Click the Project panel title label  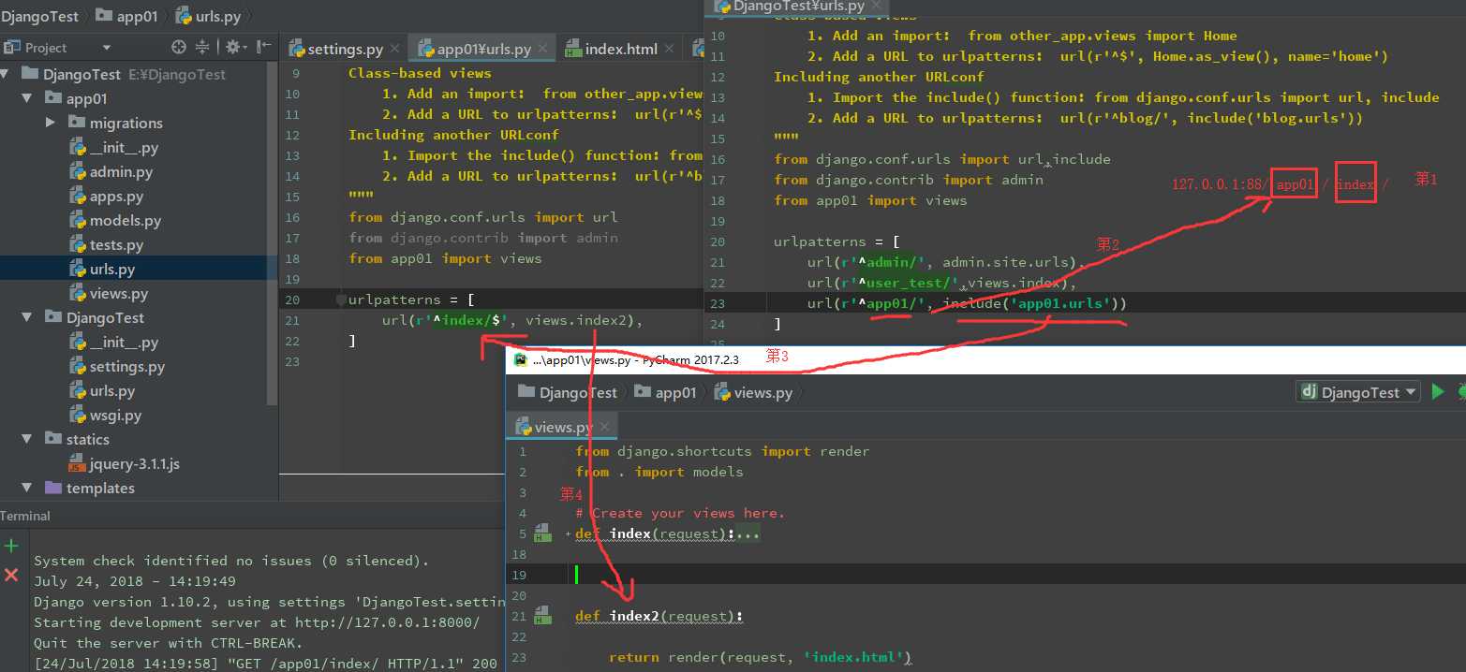(x=46, y=48)
